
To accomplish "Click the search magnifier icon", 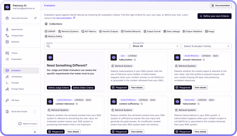I will (x=48, y=46).
